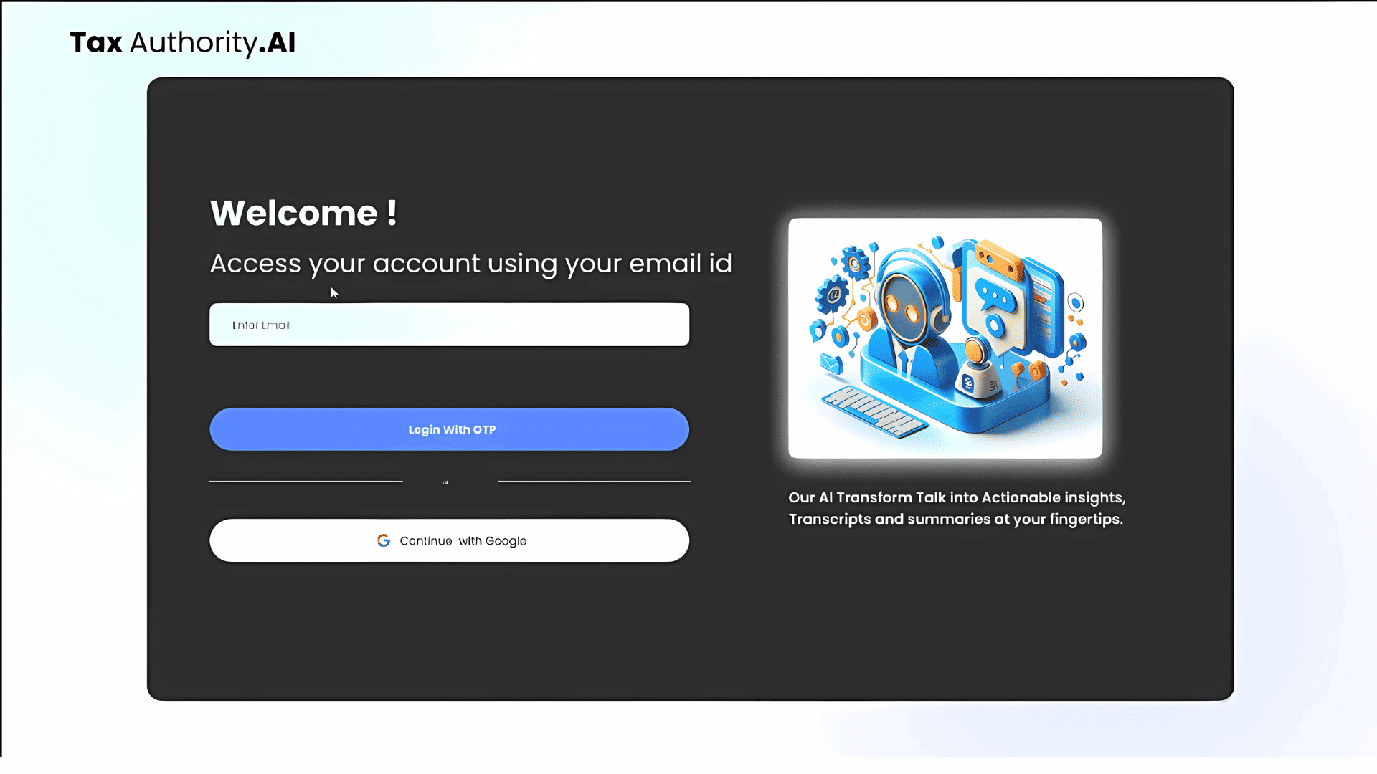The width and height of the screenshot is (1377, 774).
Task: Click the @ gear icon in illustration
Action: [x=833, y=294]
